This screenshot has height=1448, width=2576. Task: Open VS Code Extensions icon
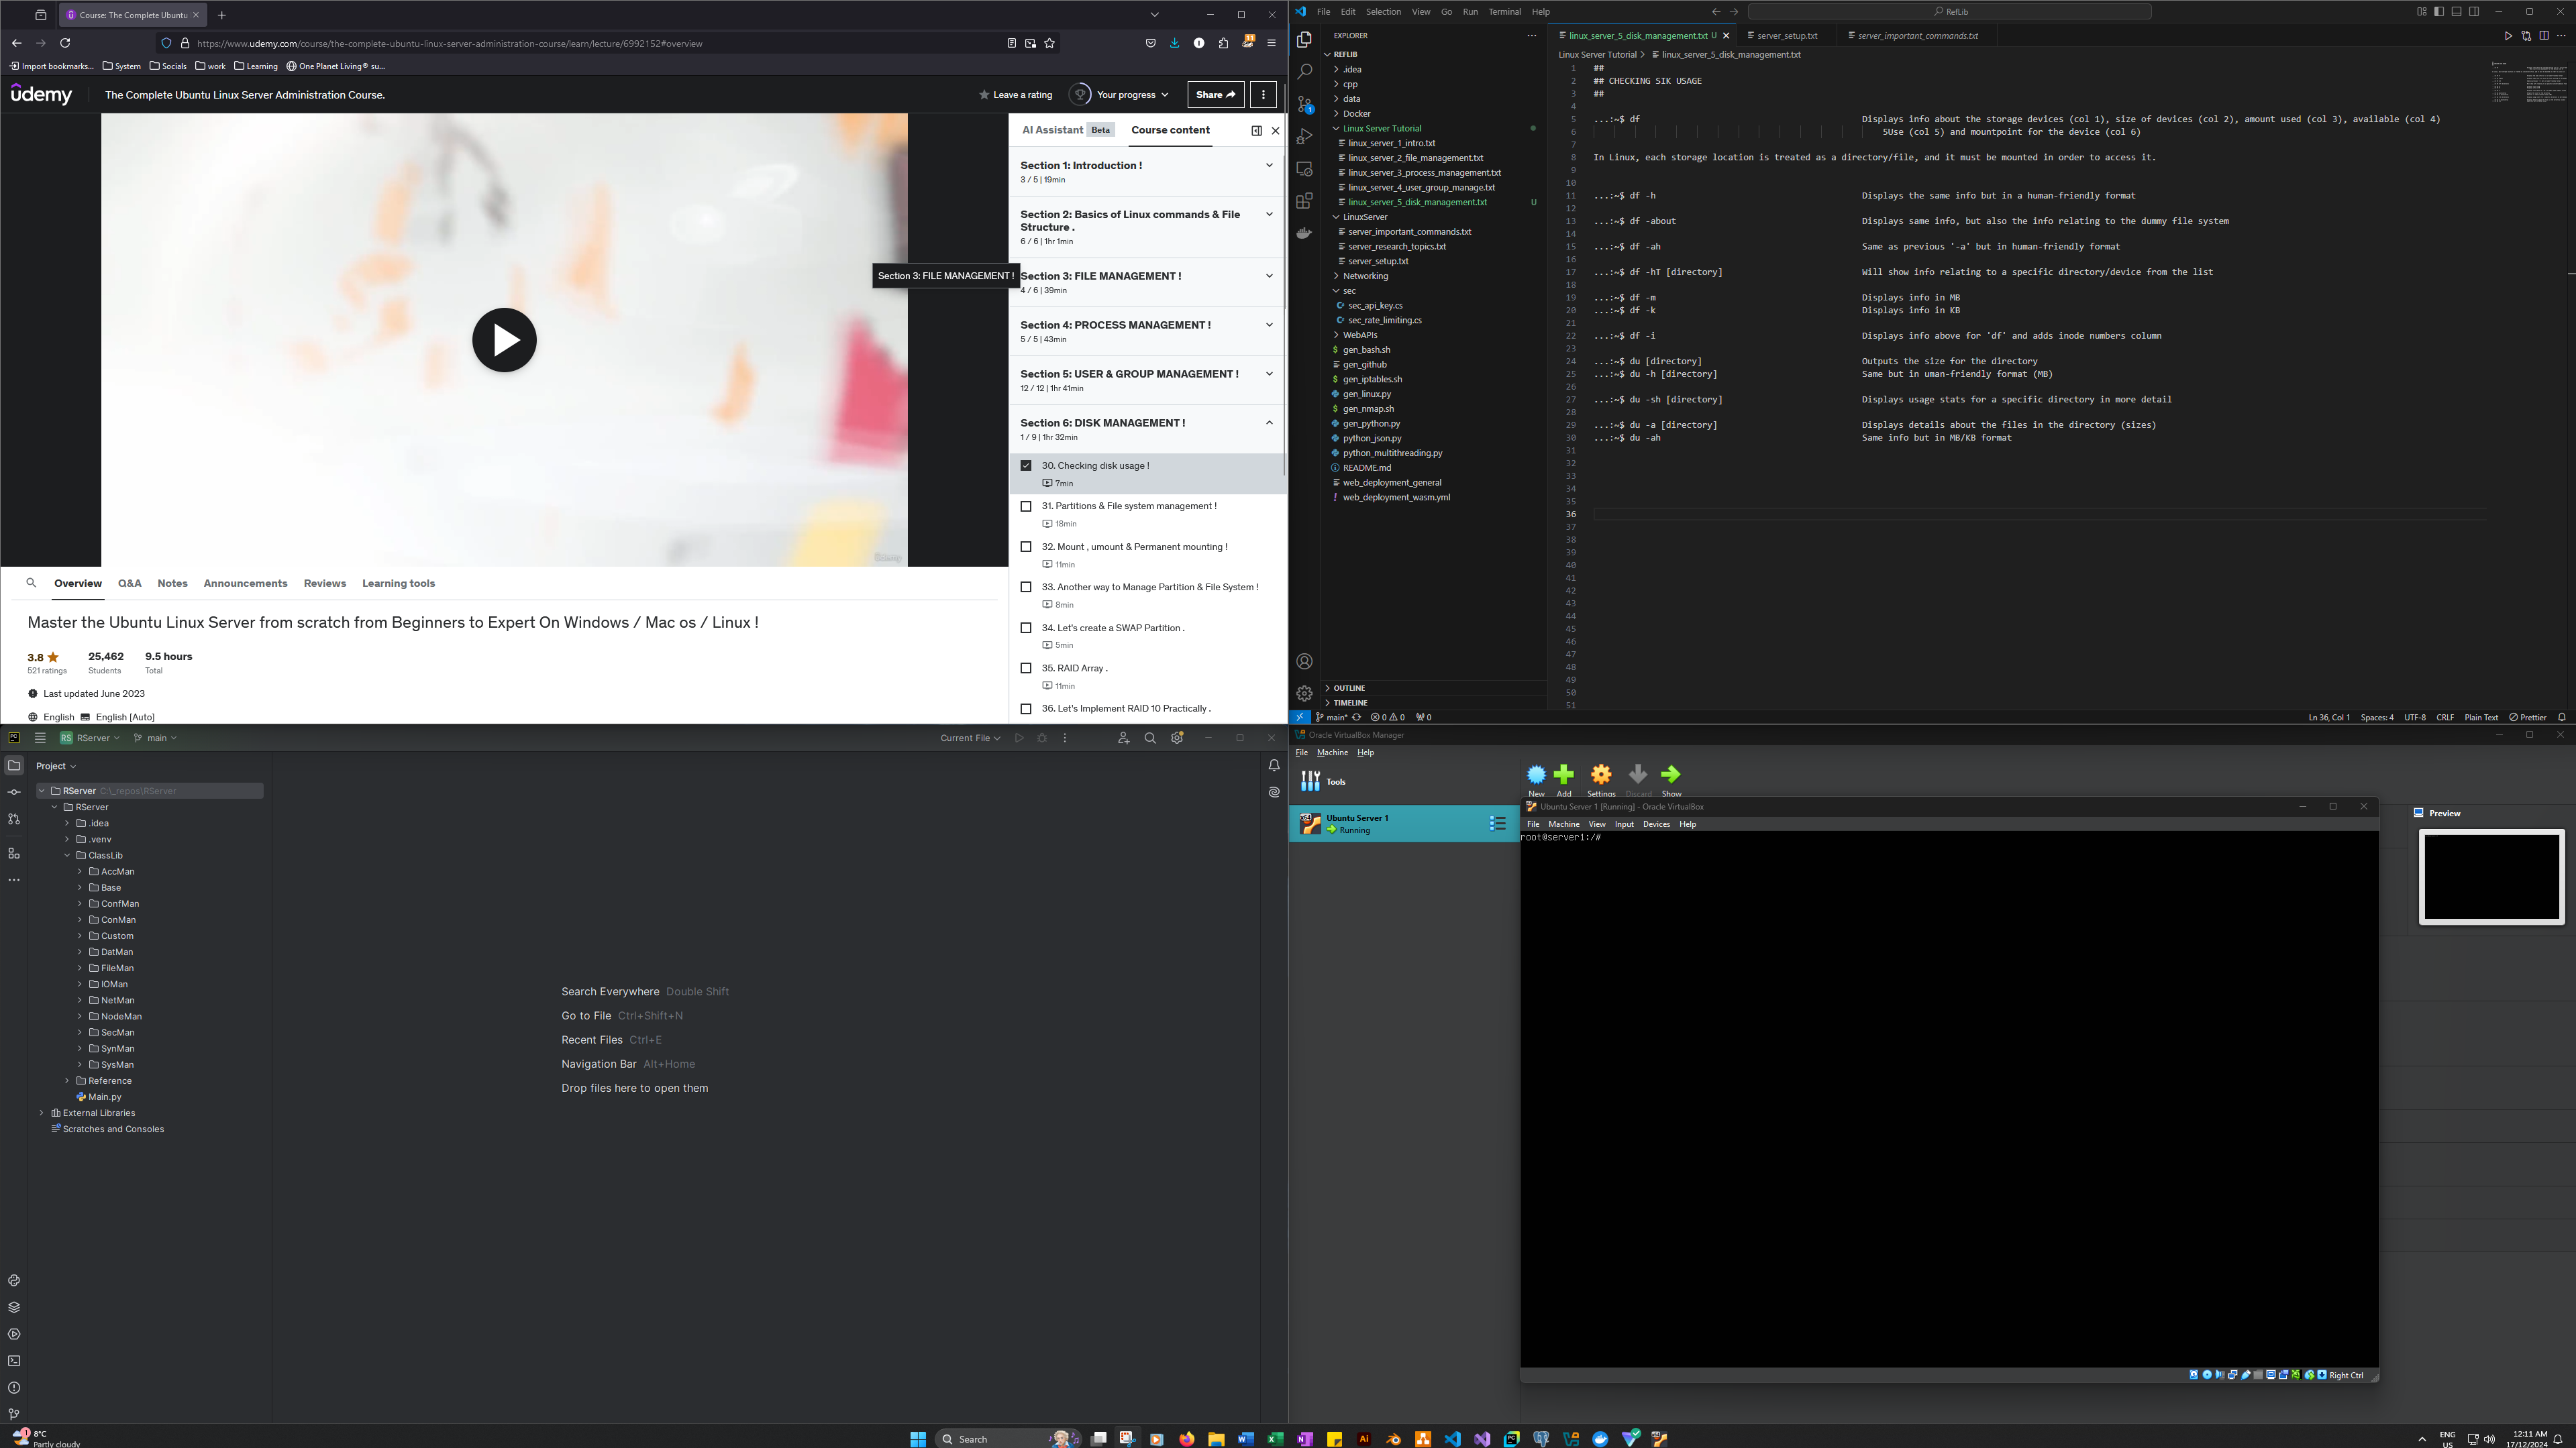pos(1304,201)
